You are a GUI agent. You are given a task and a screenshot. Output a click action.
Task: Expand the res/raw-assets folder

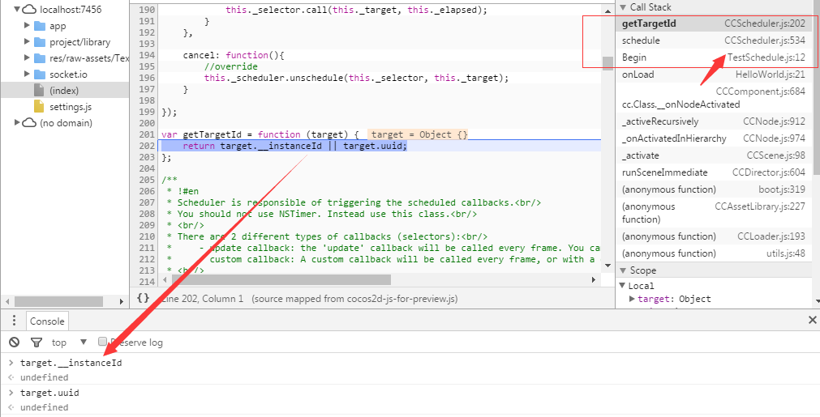coord(28,57)
